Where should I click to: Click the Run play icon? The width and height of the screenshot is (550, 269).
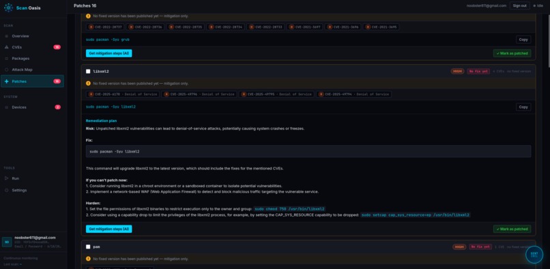(6, 178)
